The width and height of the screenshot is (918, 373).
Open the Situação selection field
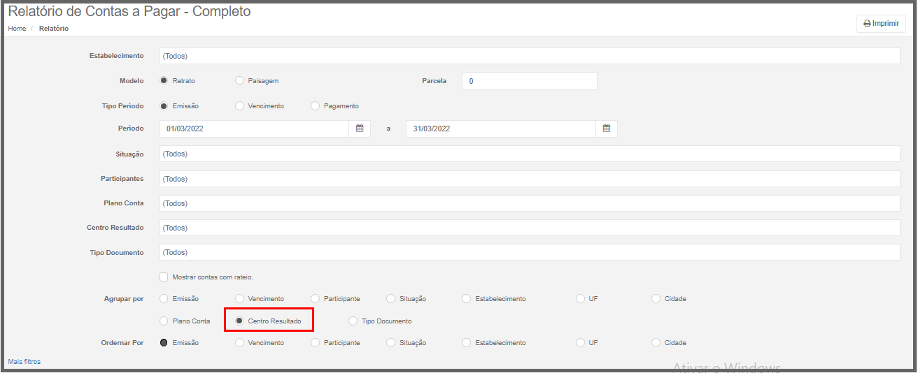click(x=530, y=154)
